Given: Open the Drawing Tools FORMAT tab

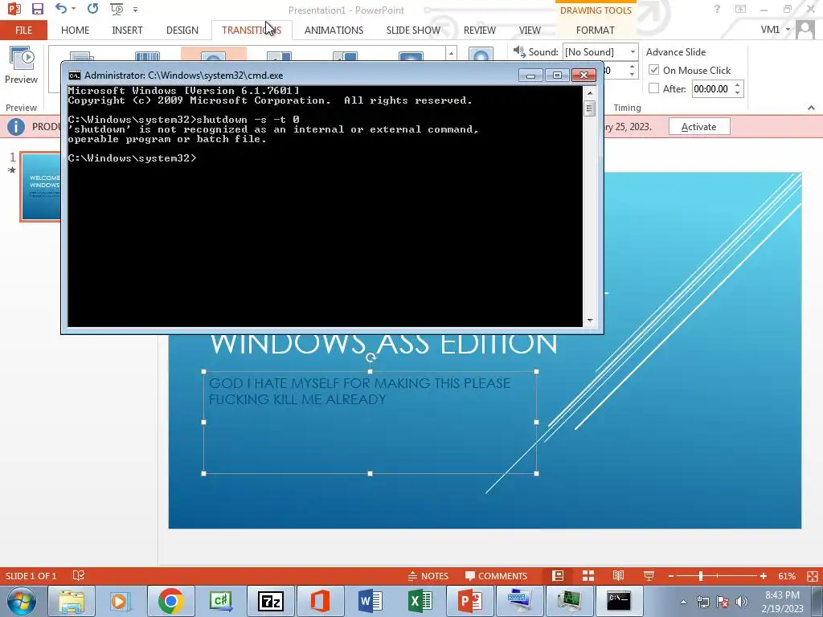Looking at the screenshot, I should pos(596,30).
